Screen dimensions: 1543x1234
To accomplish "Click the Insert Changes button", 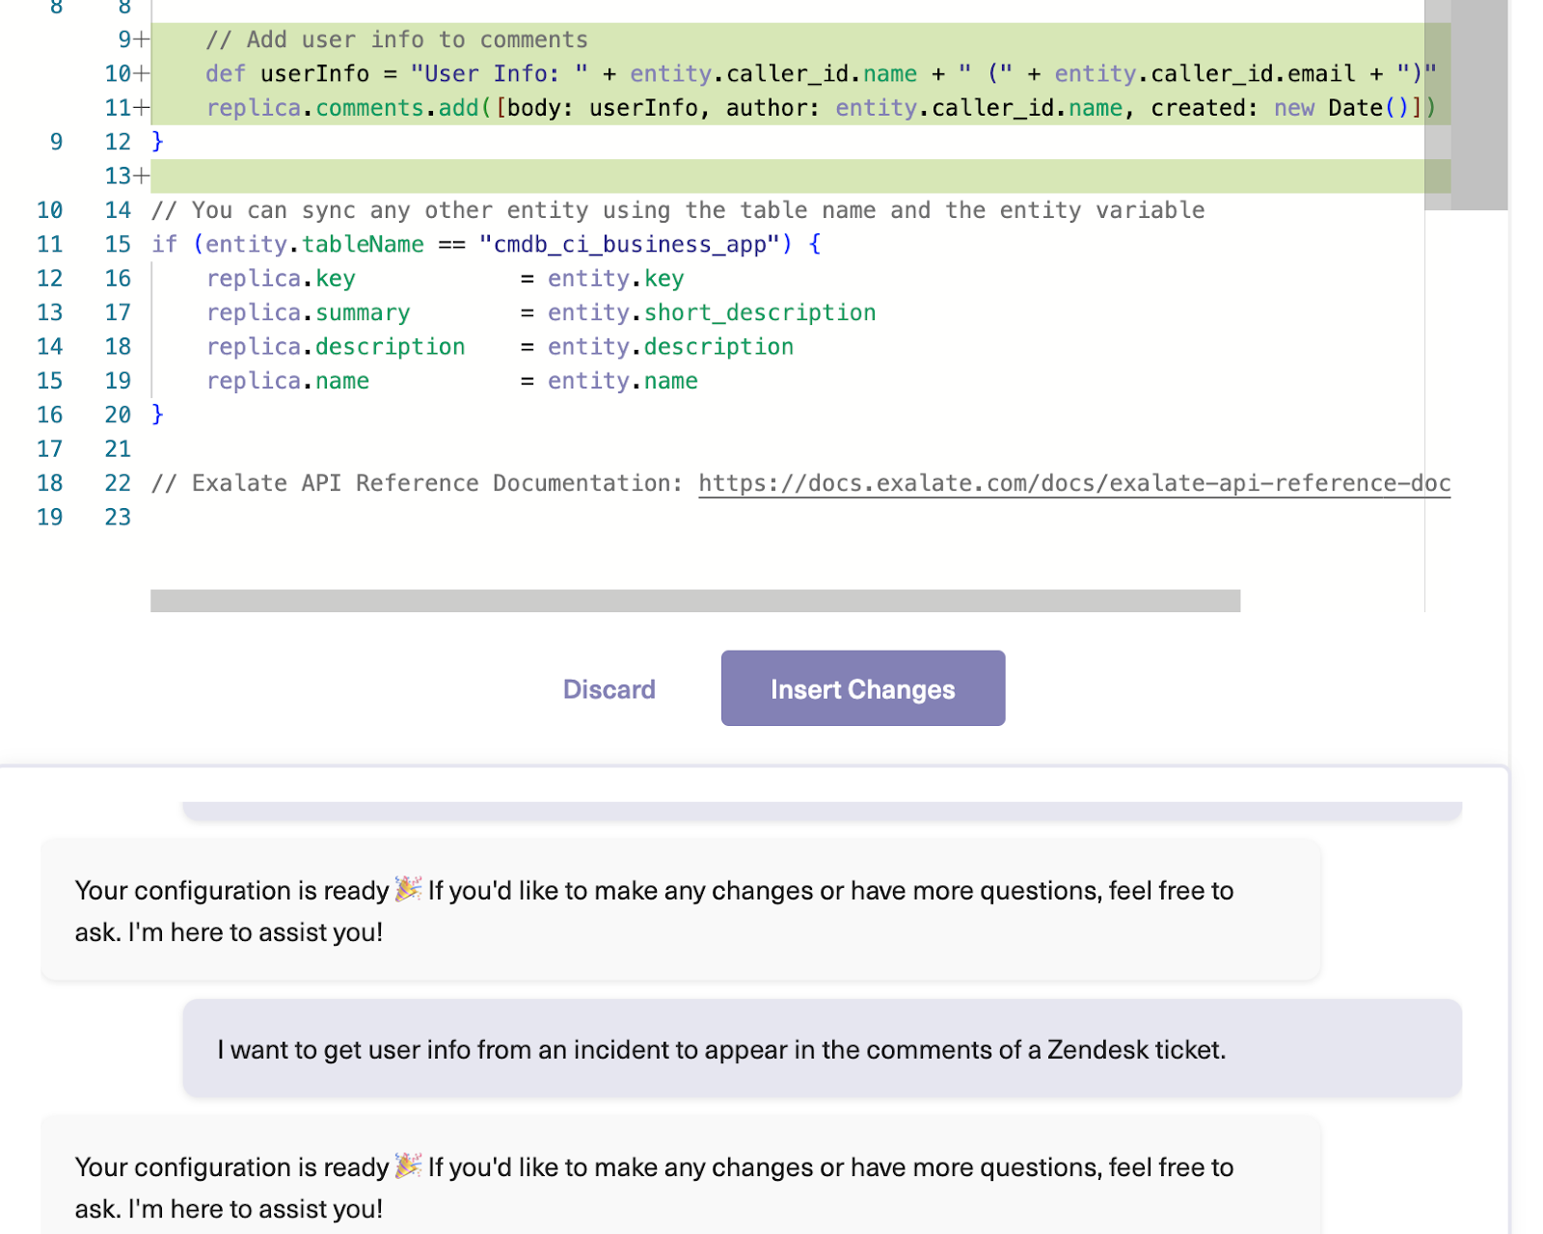I will (862, 688).
